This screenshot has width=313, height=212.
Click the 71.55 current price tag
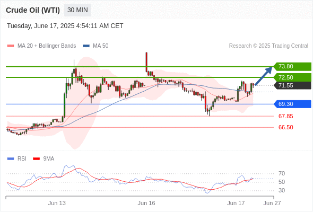click(x=292, y=85)
